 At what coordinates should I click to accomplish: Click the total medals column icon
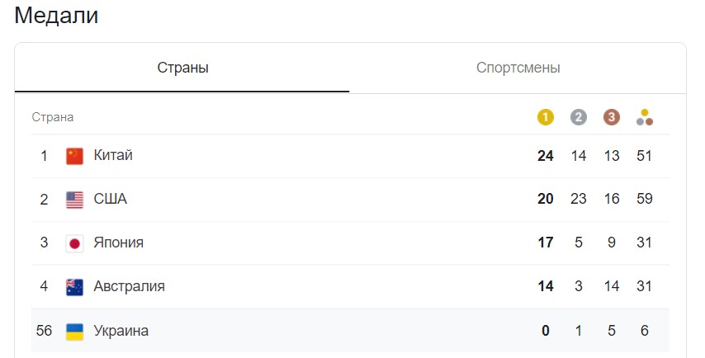pos(644,117)
